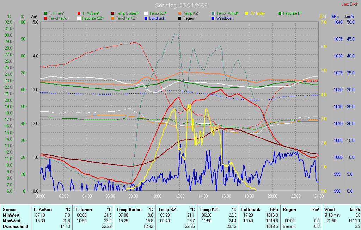The width and height of the screenshot is (361, 230).
Task: Click the white Temp SZ legend swatch
Action: [146, 14]
